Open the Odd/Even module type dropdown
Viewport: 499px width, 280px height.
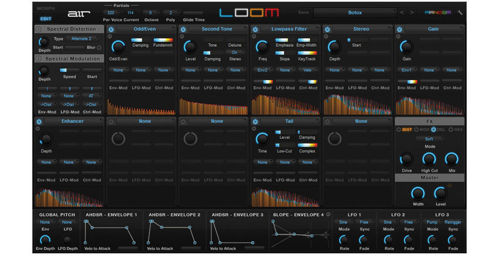pyautogui.click(x=145, y=29)
